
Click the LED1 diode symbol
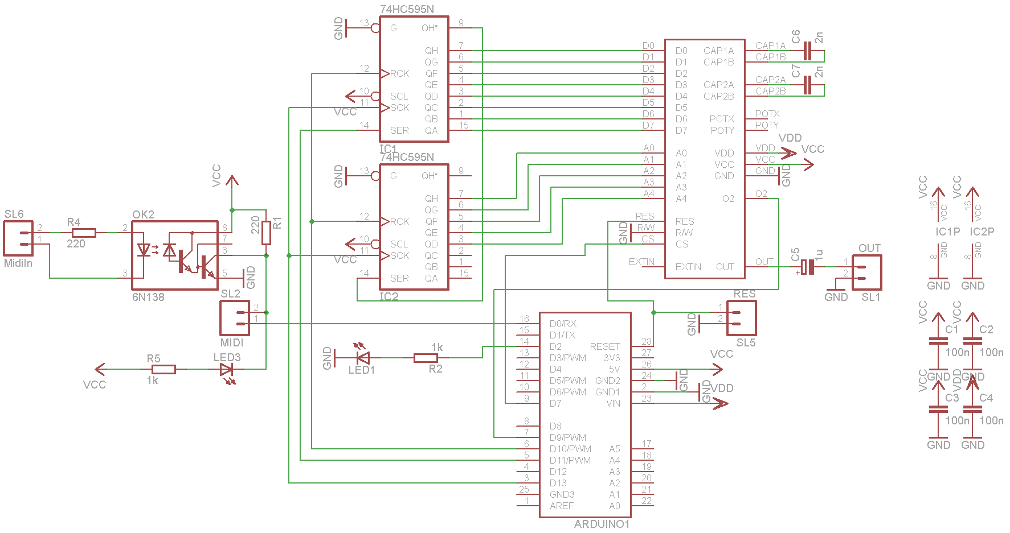pos(362,358)
